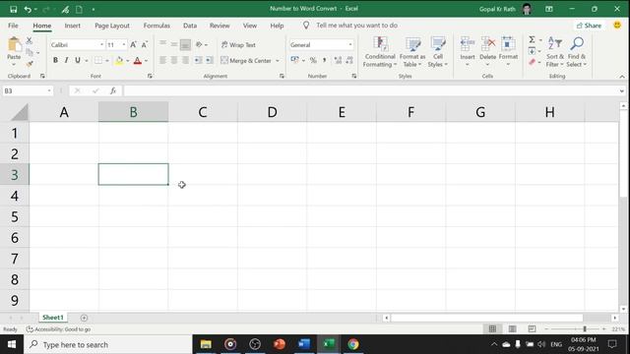Toggle Underline formatting
This screenshot has height=354, width=630.
77,60
